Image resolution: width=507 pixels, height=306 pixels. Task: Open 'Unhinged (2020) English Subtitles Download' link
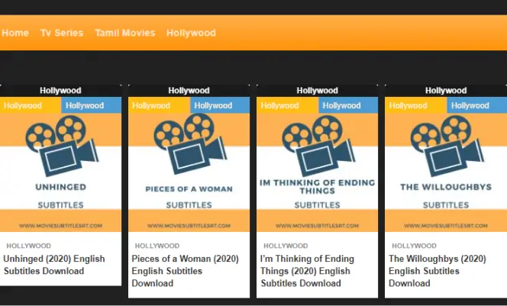[54, 265]
